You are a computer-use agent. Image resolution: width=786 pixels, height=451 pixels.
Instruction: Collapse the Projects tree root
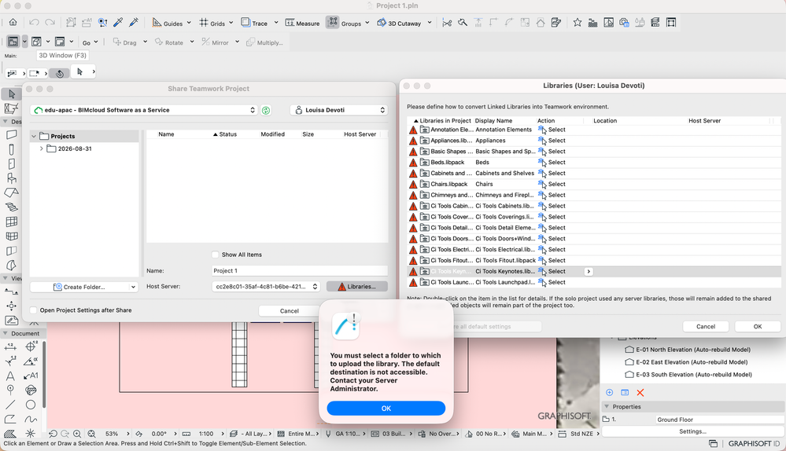click(x=34, y=136)
